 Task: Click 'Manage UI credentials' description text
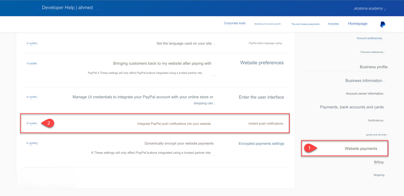point(143,97)
